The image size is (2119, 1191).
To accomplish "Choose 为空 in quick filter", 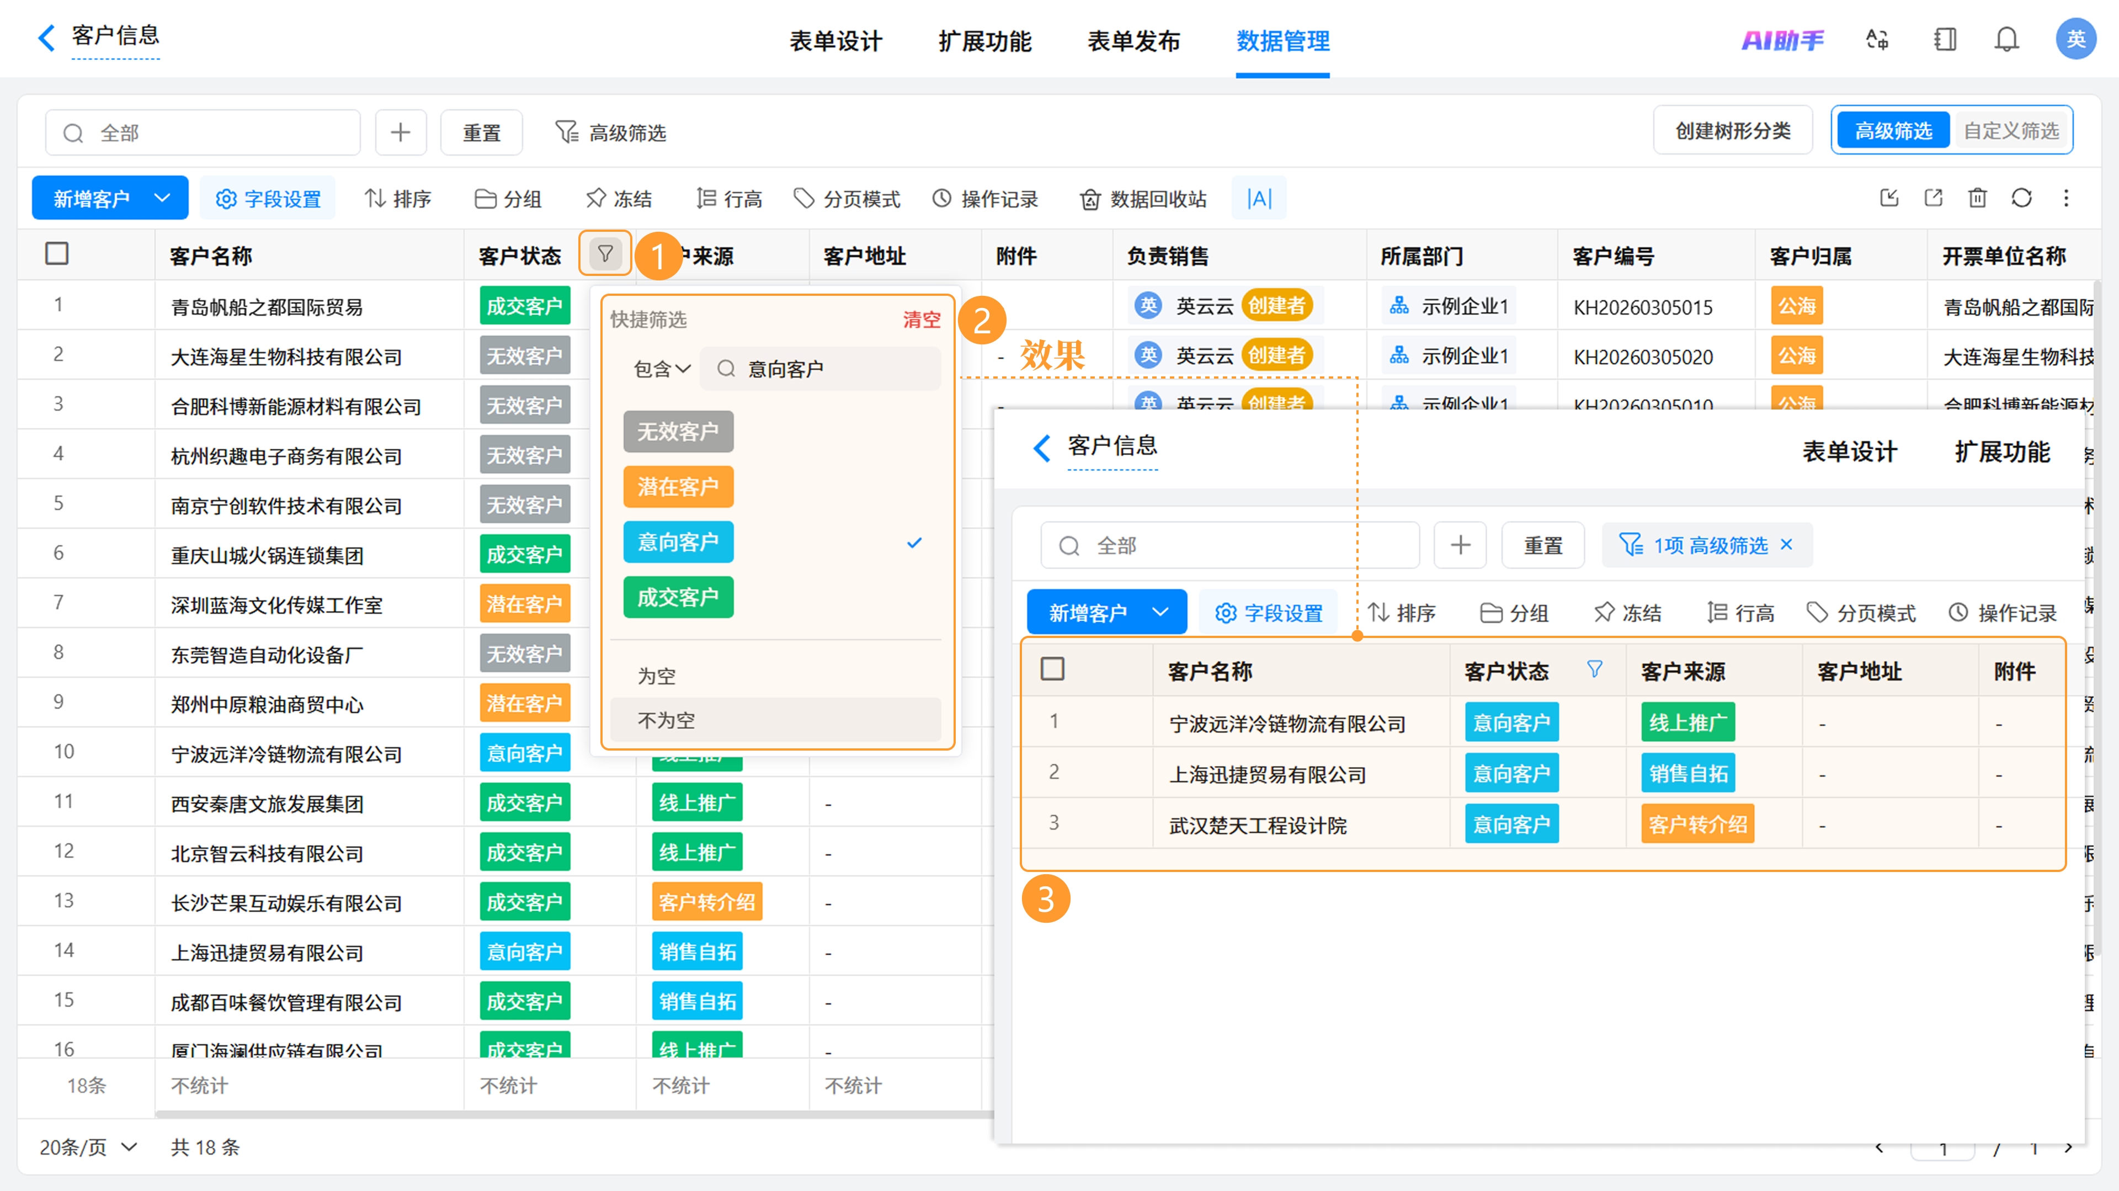I will click(776, 676).
